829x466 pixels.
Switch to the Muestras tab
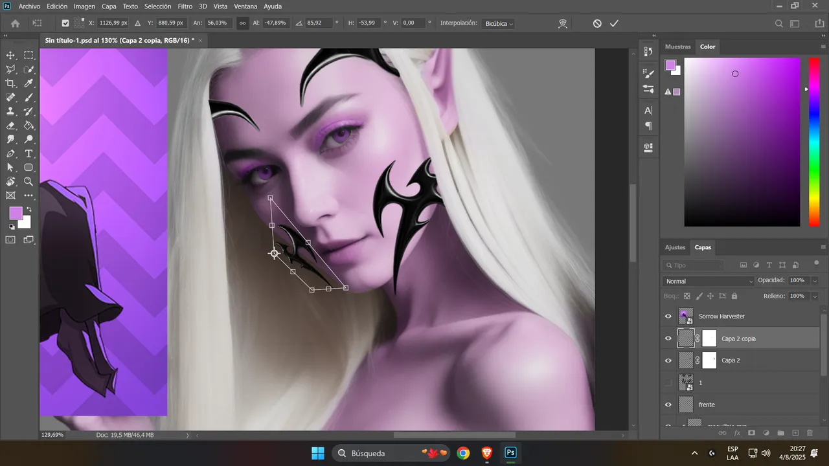678,47
